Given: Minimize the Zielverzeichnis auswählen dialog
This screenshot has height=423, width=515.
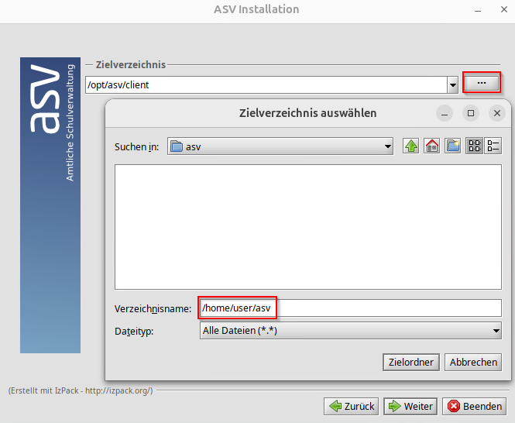Looking at the screenshot, I should point(445,113).
